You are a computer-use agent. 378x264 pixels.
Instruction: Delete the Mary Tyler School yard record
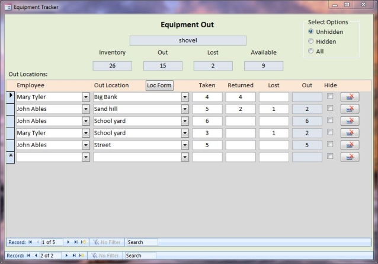pyautogui.click(x=350, y=133)
